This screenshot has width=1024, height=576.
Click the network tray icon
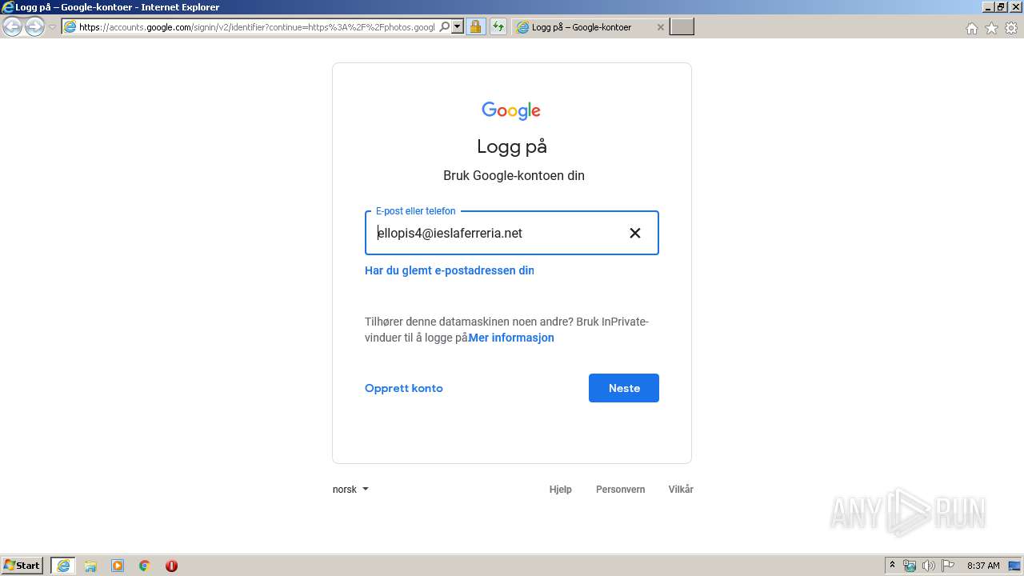(x=910, y=566)
